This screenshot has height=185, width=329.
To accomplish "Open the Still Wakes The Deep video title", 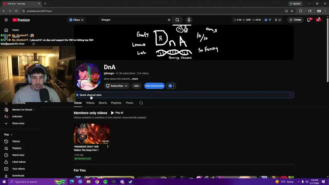I will [86, 148].
